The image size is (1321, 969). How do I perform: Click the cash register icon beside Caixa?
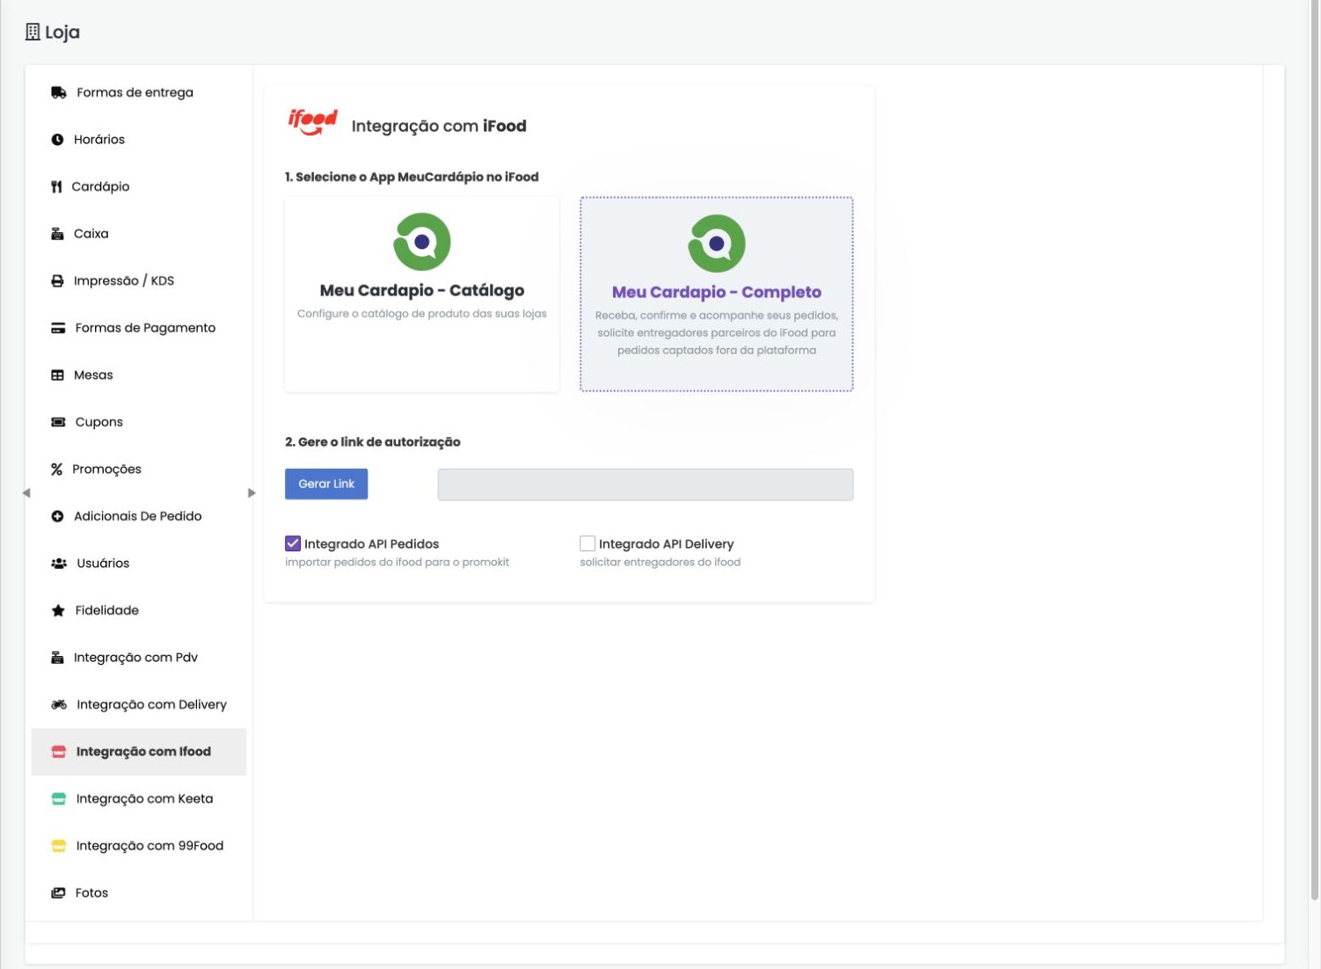[57, 234]
